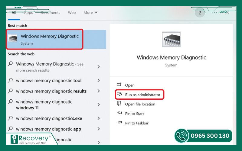The height and width of the screenshot is (151, 242).
Task: Choose Run as administrator
Action: tap(142, 95)
